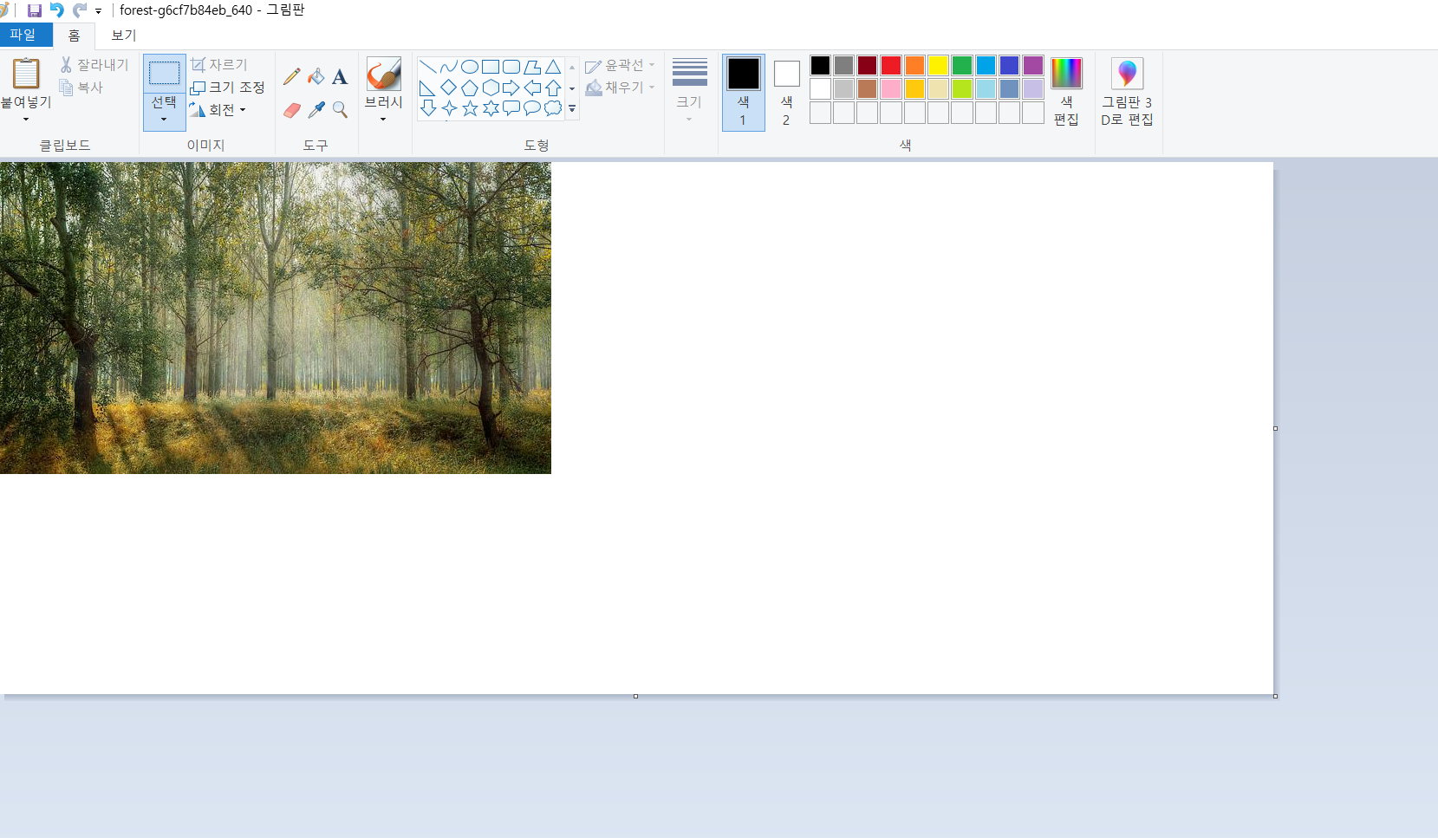This screenshot has height=838, width=1438.
Task: Click the 자르기 crop button
Action: pyautogui.click(x=219, y=65)
